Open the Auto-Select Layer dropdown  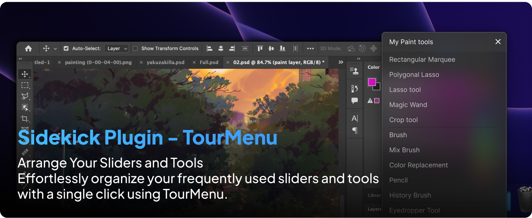117,49
